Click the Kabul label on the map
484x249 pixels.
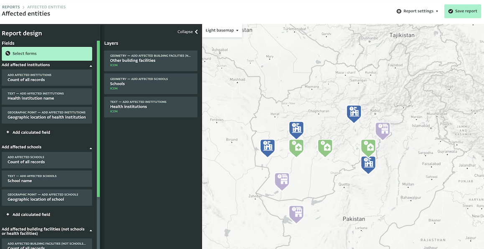coord(375,111)
